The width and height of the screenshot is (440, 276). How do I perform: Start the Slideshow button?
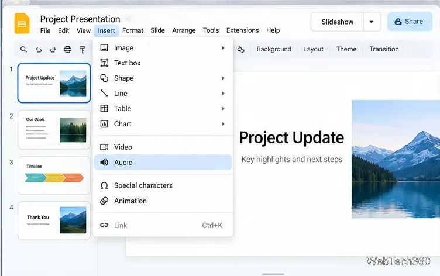point(337,22)
